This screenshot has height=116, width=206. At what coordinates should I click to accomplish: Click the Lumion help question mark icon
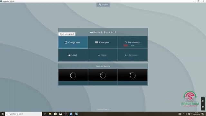tap(203, 107)
